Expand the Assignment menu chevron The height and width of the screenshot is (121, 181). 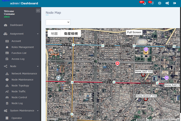click(x=38, y=34)
